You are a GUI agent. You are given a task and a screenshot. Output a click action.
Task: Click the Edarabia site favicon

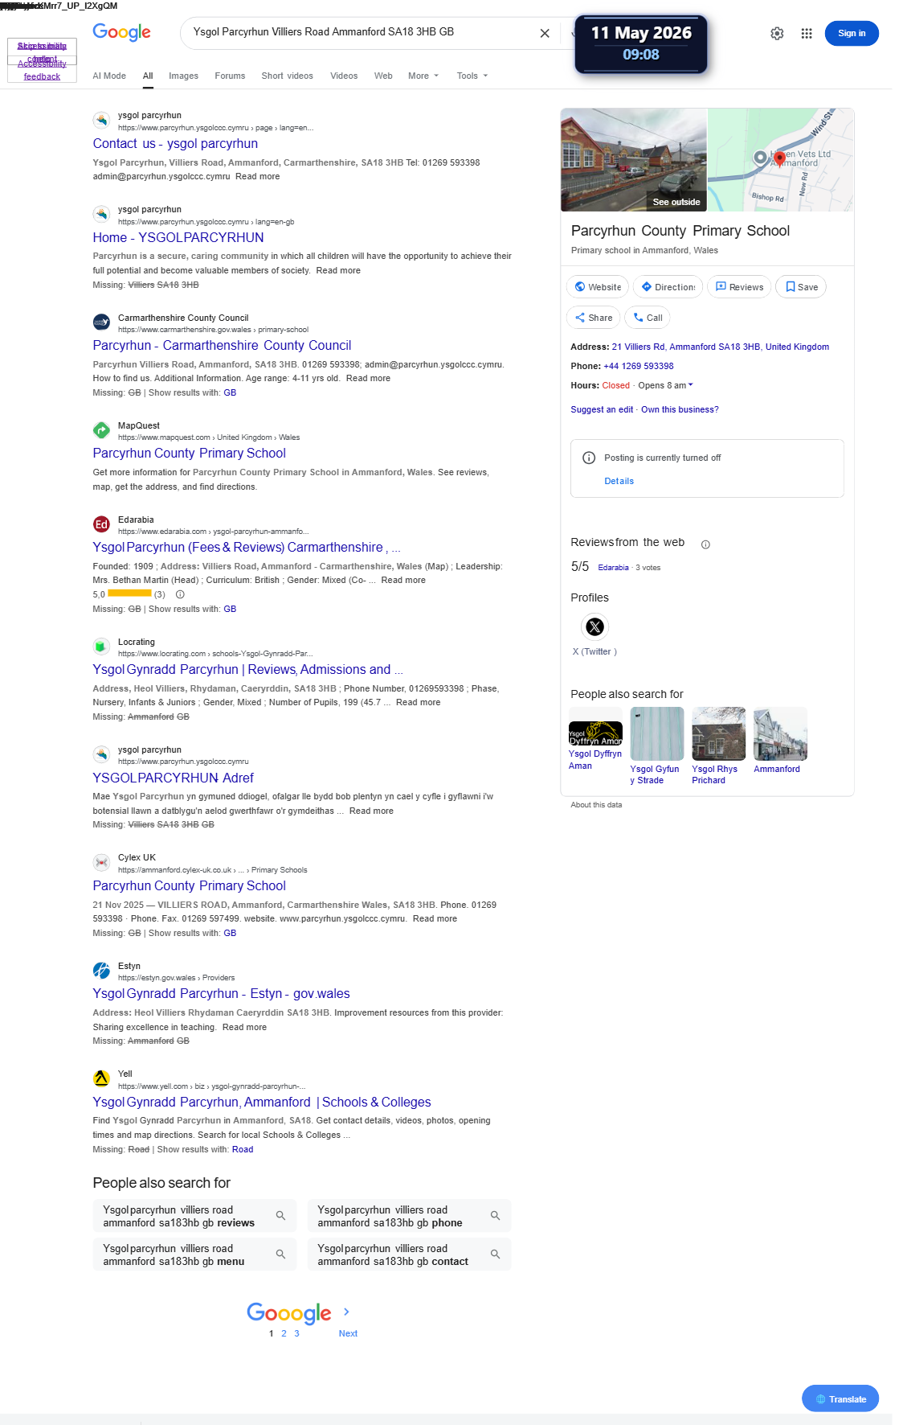[101, 524]
